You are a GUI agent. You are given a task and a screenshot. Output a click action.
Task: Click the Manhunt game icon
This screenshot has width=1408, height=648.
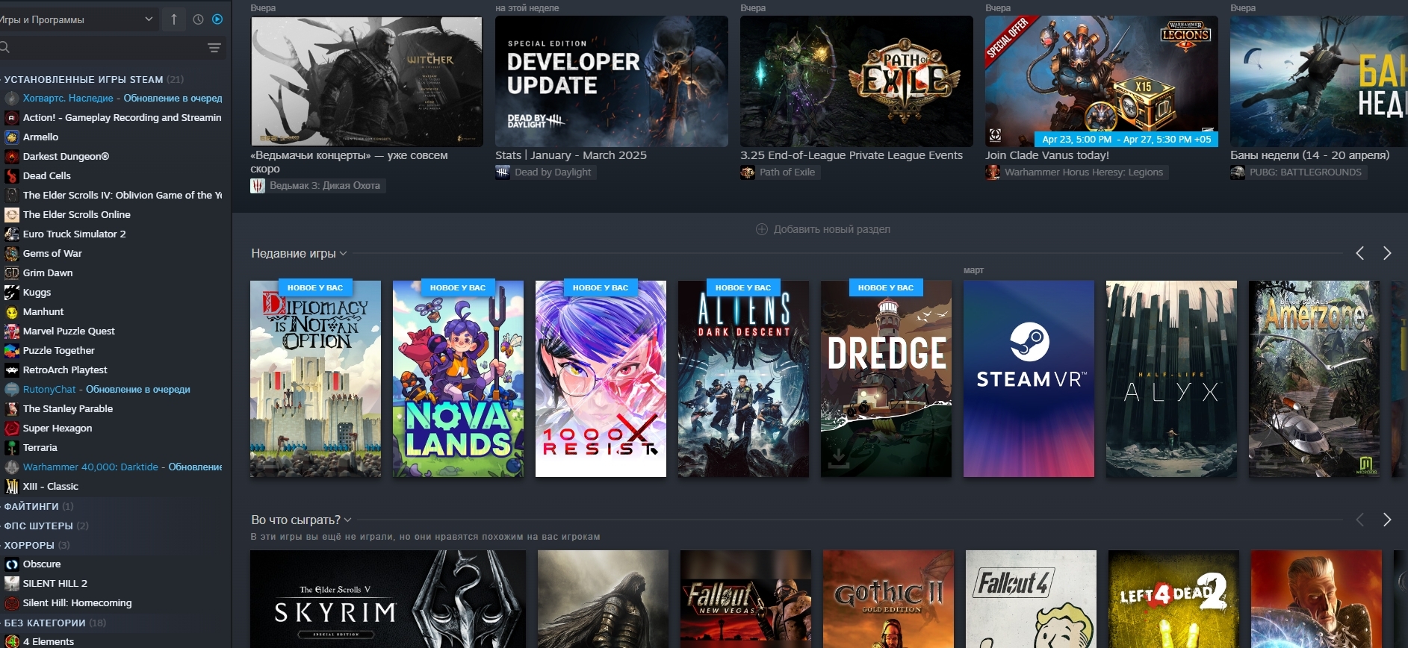coord(11,311)
